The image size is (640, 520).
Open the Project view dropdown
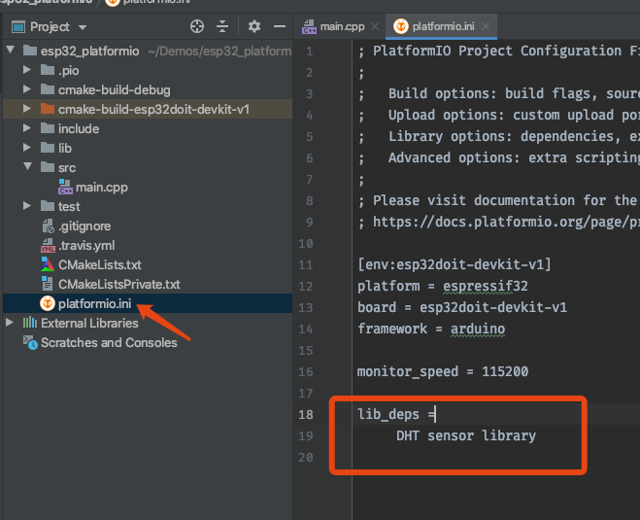point(82,27)
